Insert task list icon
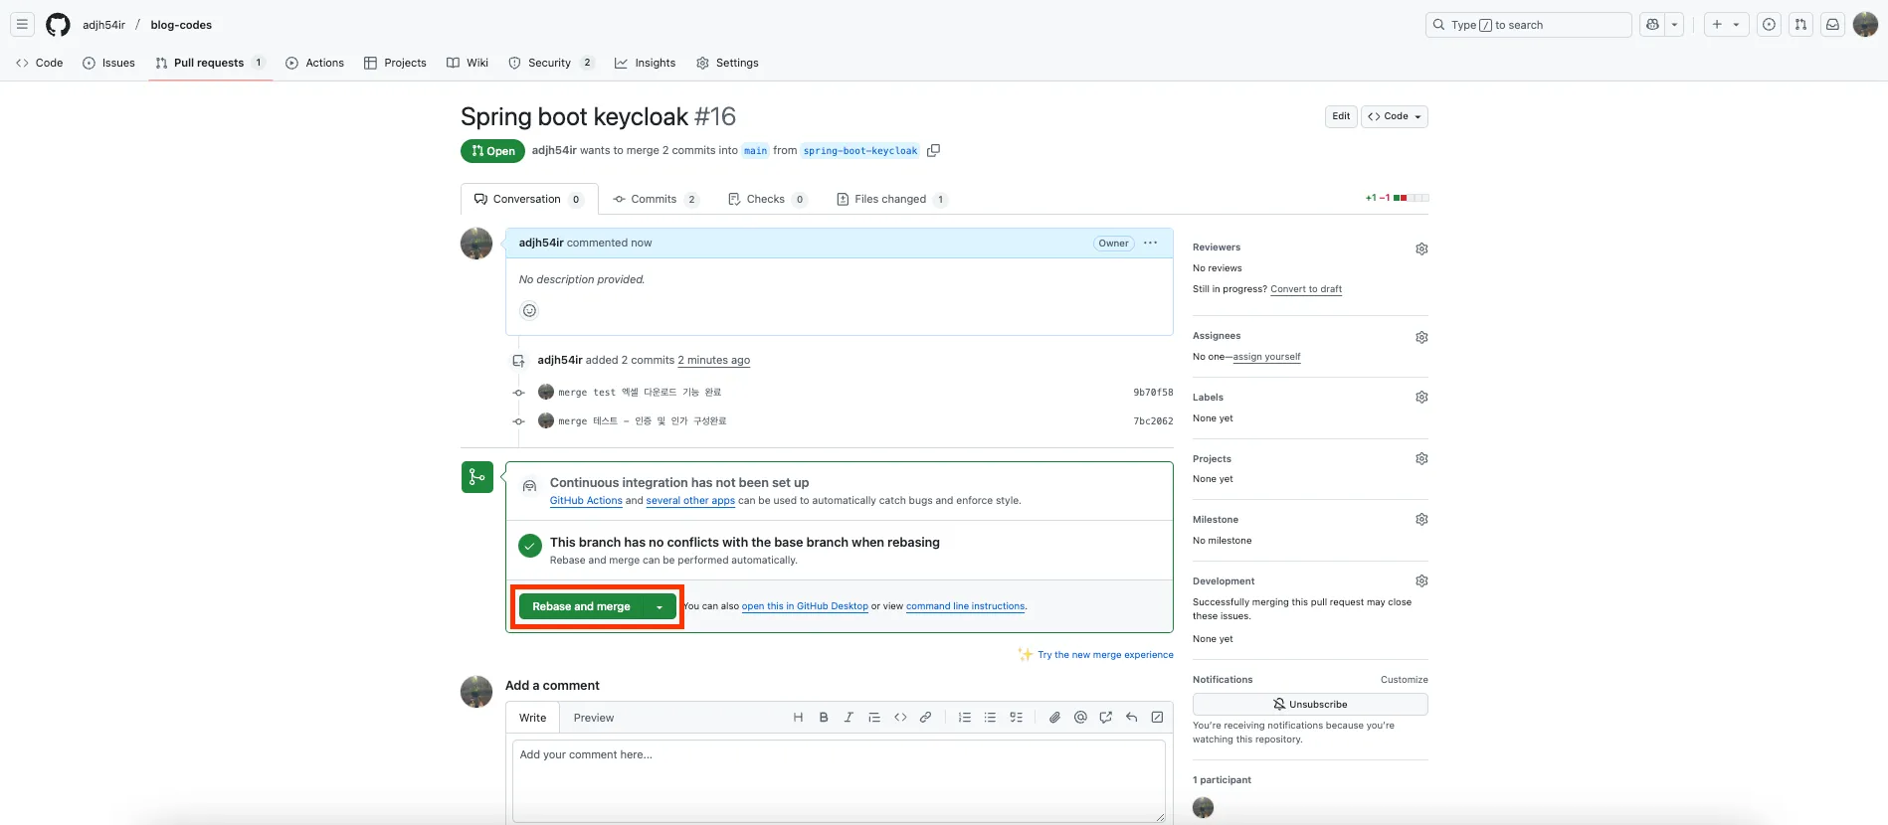Image resolution: width=1888 pixels, height=825 pixels. [x=1016, y=717]
